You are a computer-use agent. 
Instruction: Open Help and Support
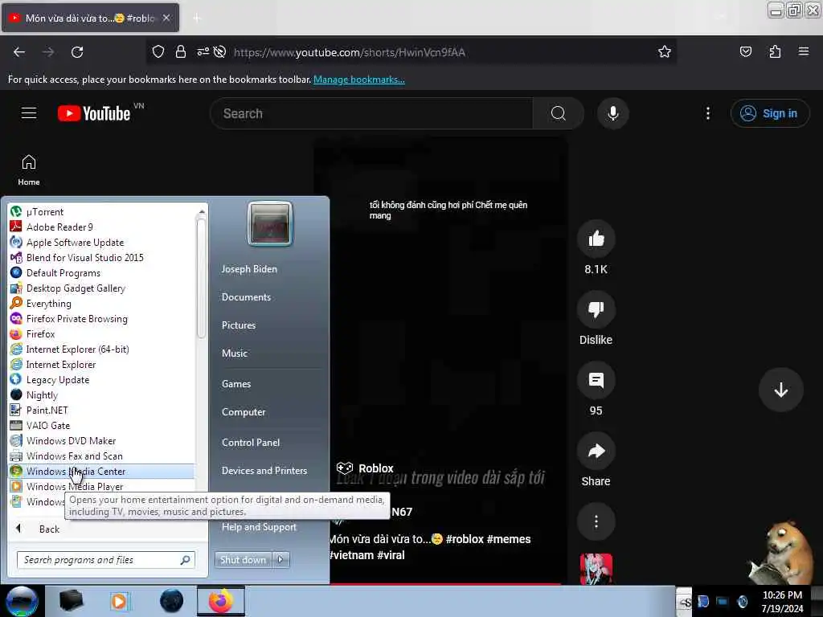(260, 527)
